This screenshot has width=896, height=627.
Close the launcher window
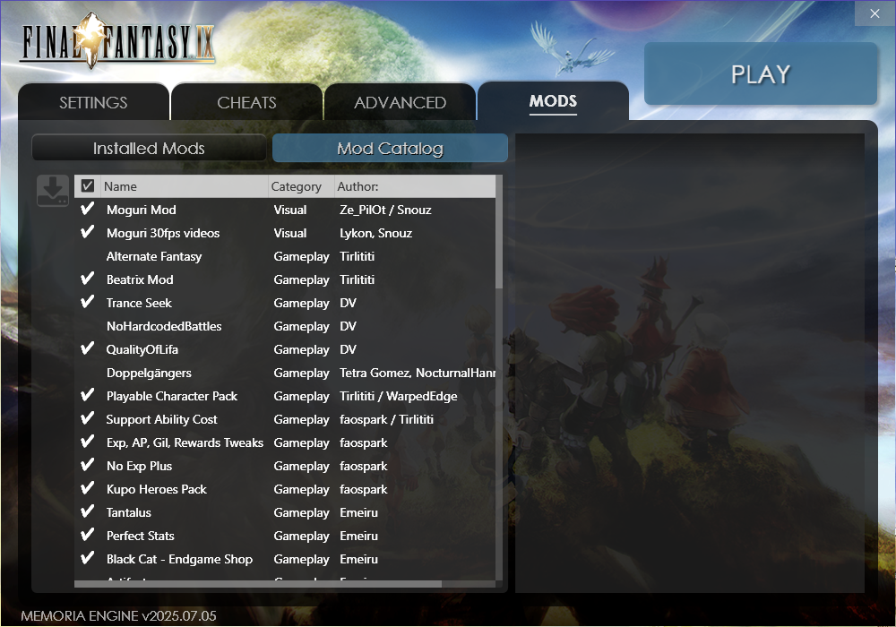tap(874, 13)
